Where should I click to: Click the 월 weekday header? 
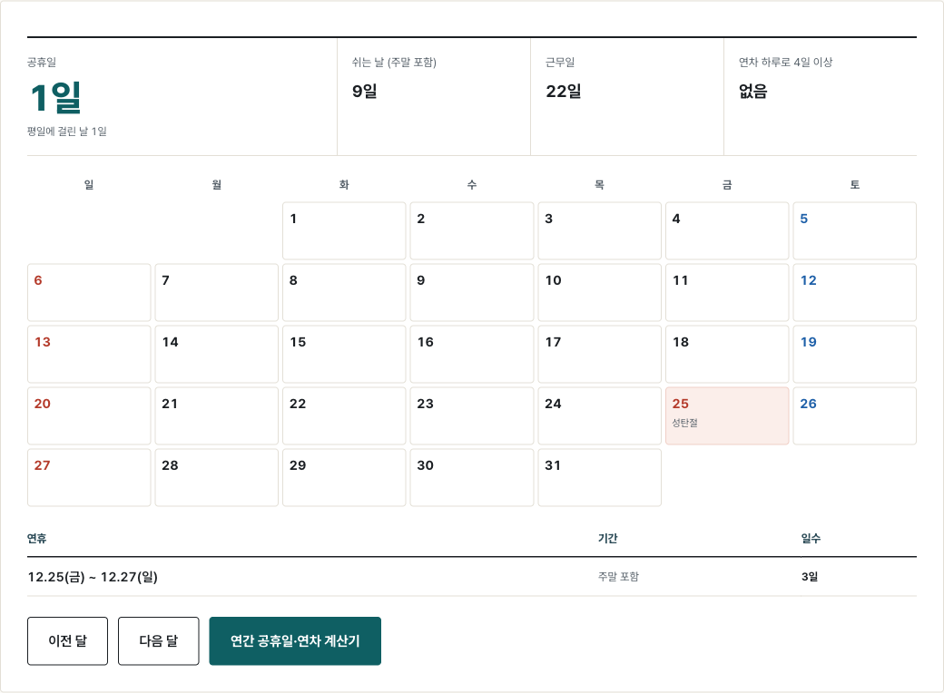(x=217, y=185)
